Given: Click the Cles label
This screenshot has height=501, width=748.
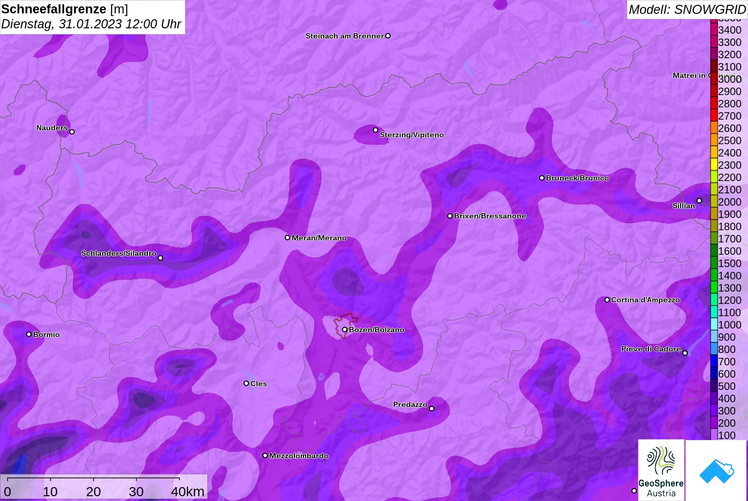Looking at the screenshot, I should (x=259, y=383).
